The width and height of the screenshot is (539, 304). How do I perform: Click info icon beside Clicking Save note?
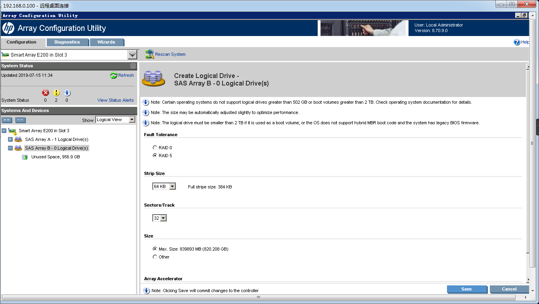146,291
